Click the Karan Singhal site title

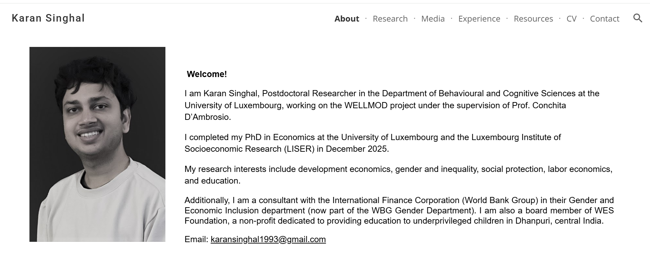click(48, 18)
